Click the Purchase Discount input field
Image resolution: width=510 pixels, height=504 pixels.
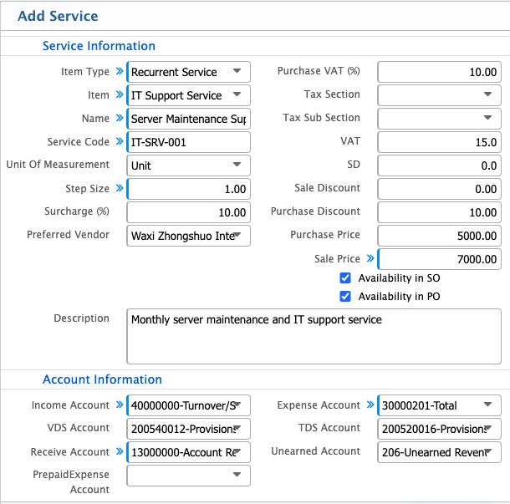coord(440,212)
